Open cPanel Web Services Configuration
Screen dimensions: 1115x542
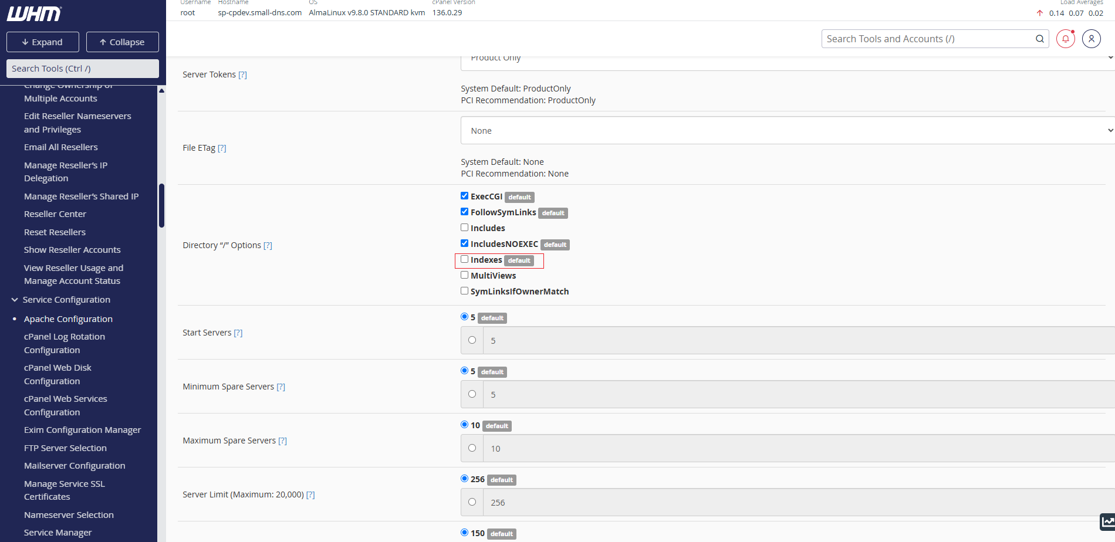click(66, 405)
